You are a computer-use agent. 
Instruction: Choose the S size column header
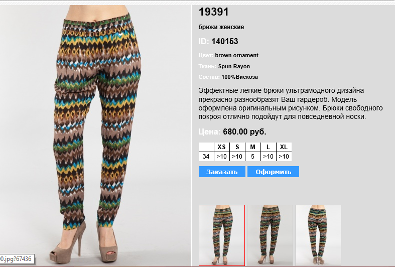237,147
